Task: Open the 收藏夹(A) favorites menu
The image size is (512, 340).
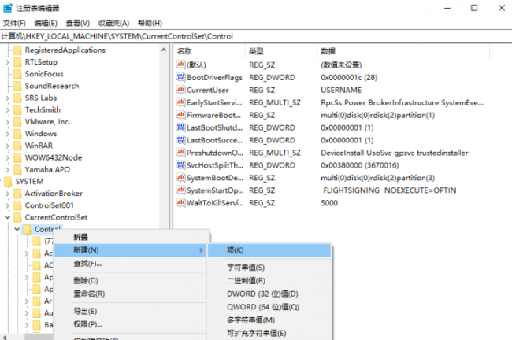Action: [113, 23]
